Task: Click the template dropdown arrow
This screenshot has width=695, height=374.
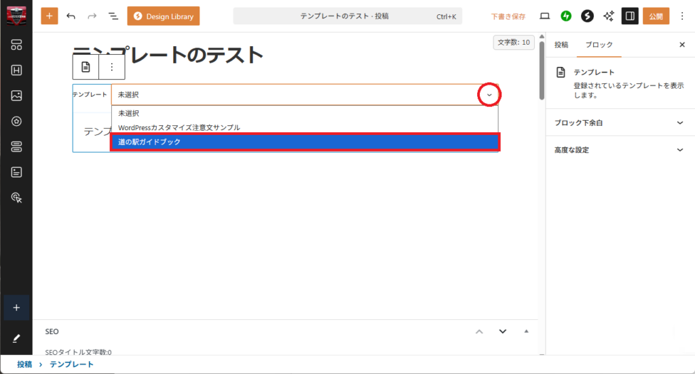Action: tap(489, 95)
